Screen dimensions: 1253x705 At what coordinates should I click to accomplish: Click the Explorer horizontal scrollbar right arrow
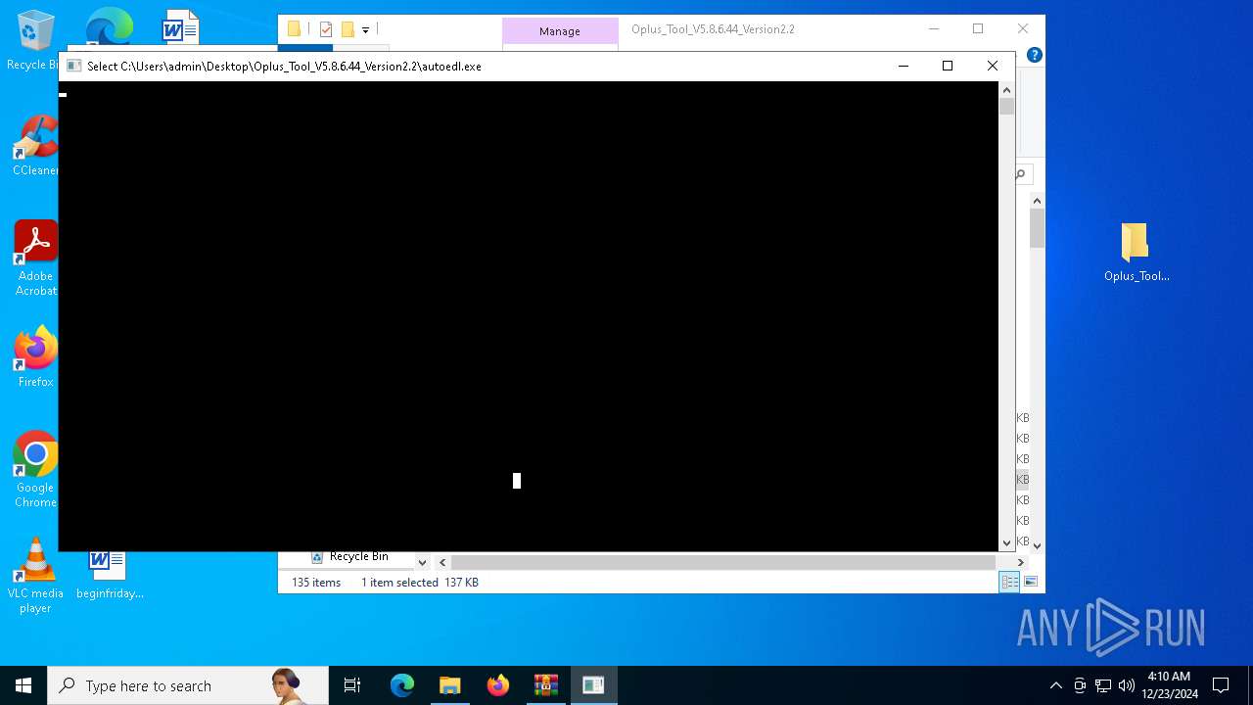[1020, 562]
